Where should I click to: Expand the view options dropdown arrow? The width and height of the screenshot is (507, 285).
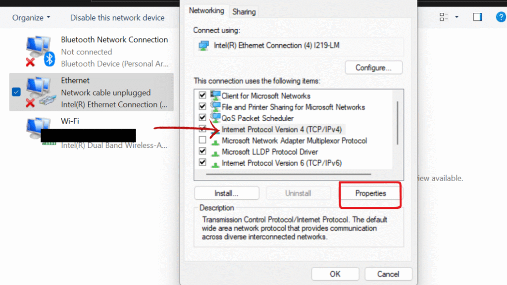[x=456, y=17]
